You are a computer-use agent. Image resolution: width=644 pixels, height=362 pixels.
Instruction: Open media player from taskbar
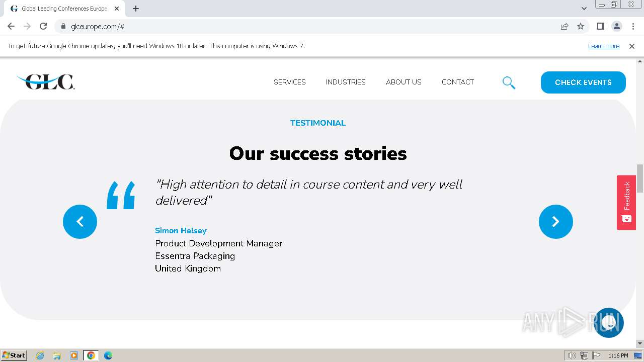coord(74,355)
